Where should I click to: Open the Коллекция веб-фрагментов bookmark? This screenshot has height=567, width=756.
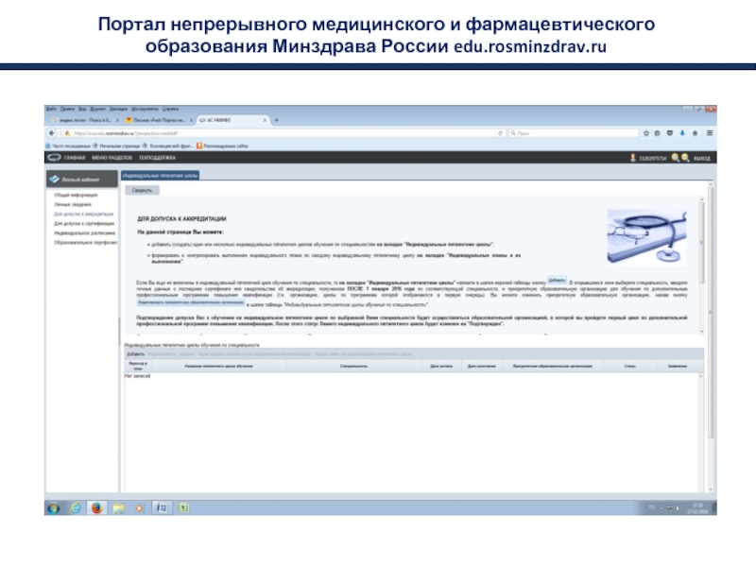click(167, 146)
